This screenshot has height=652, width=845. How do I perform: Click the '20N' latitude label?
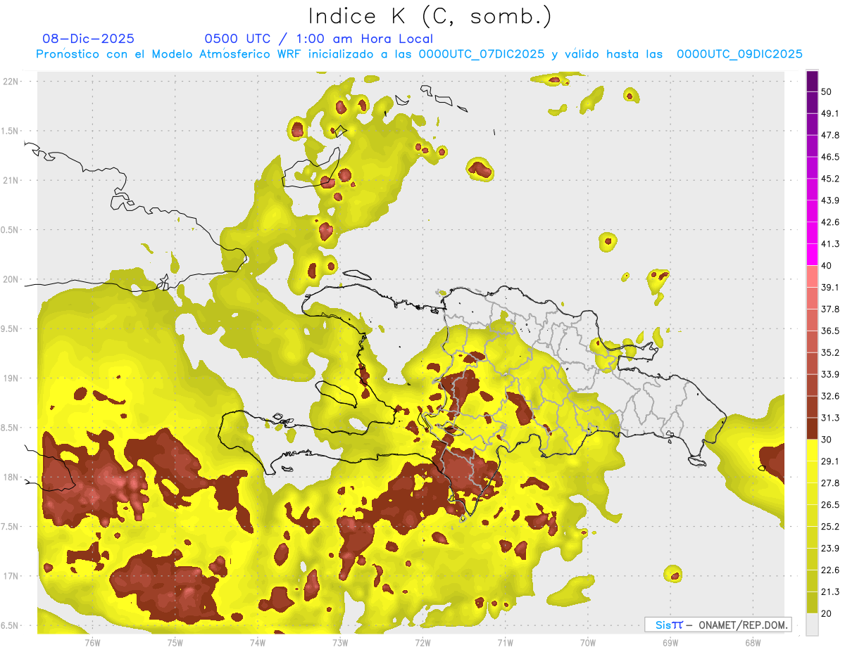(x=11, y=279)
